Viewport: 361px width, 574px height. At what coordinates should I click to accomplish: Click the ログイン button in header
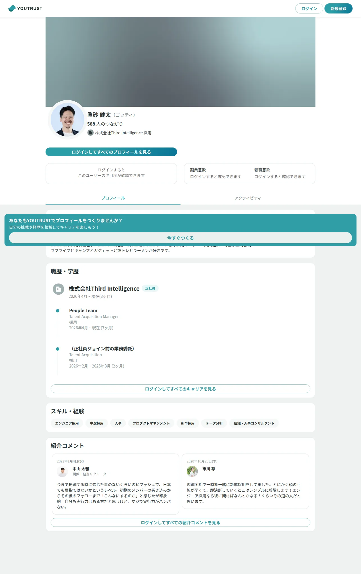tap(309, 8)
